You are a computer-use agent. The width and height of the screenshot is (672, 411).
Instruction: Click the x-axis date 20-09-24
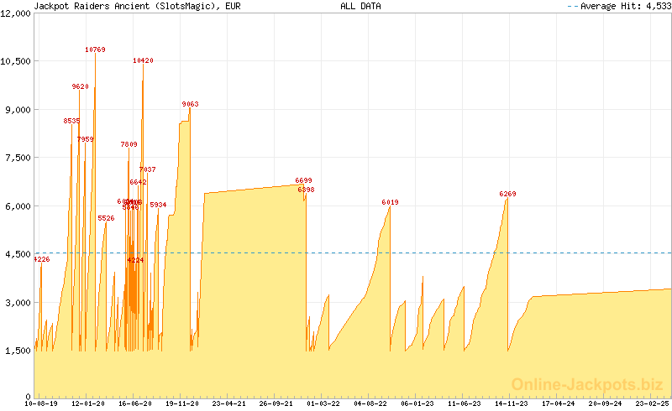(x=605, y=403)
